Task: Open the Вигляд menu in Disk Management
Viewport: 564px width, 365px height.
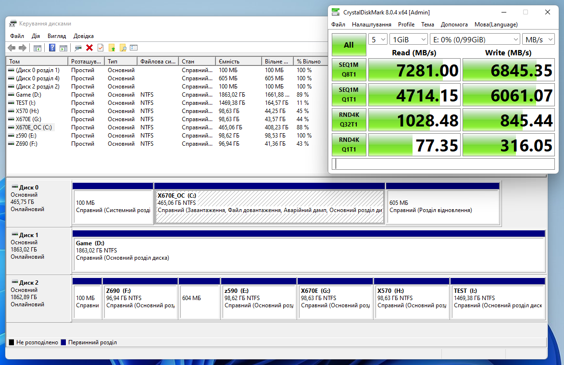Action: [57, 36]
